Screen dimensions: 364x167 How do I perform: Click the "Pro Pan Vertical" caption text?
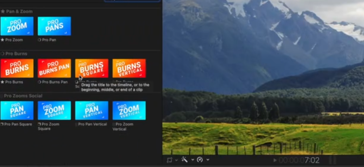93,124
